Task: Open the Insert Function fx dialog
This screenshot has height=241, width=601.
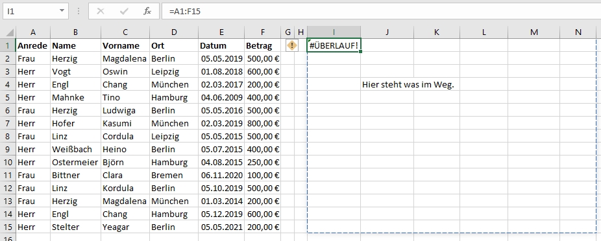Action: 147,11
